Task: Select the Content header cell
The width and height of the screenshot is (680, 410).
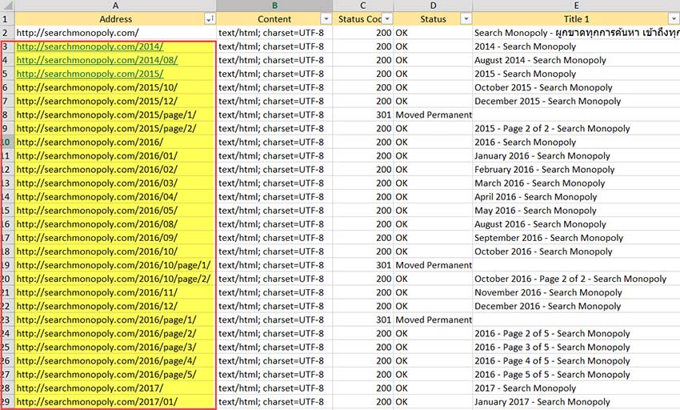Action: (274, 18)
